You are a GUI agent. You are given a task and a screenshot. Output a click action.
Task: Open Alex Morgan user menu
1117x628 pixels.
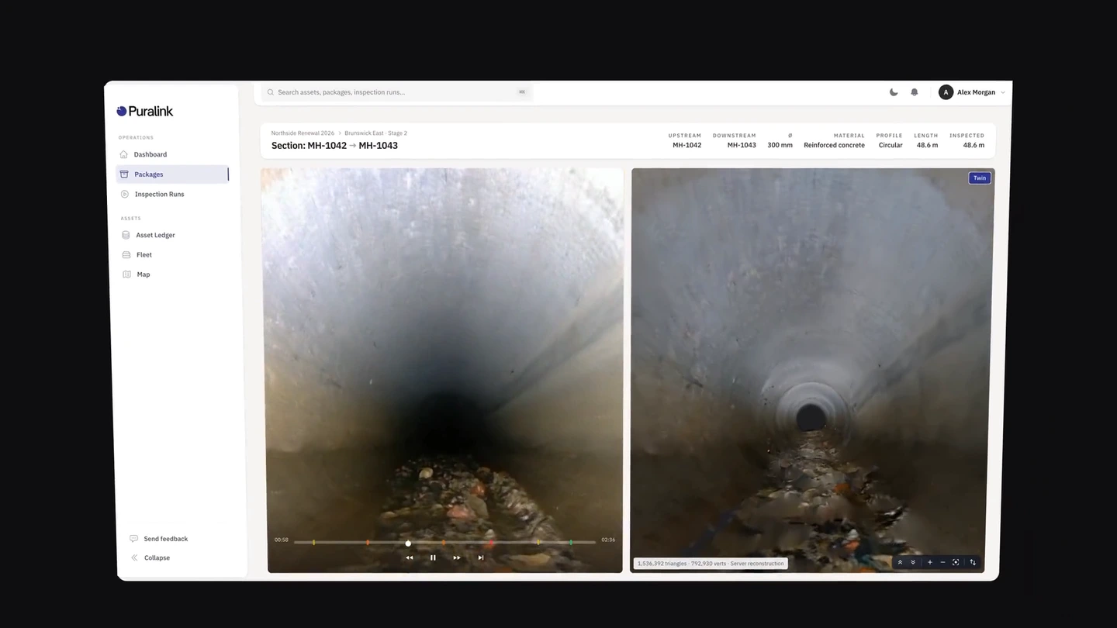[972, 92]
